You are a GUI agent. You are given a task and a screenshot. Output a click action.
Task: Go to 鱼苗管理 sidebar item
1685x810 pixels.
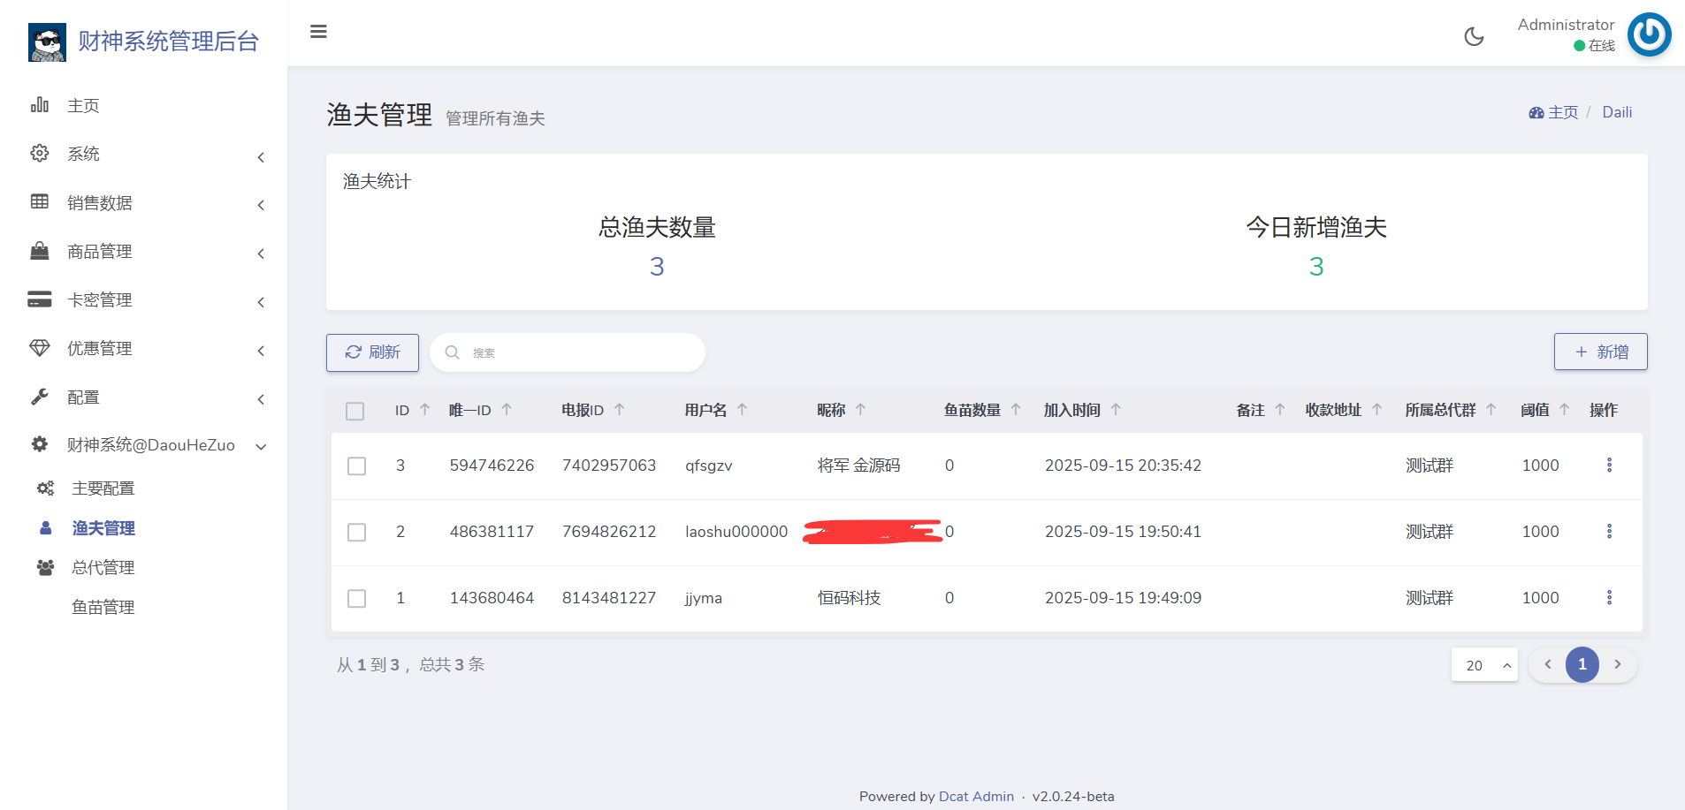pyautogui.click(x=103, y=608)
